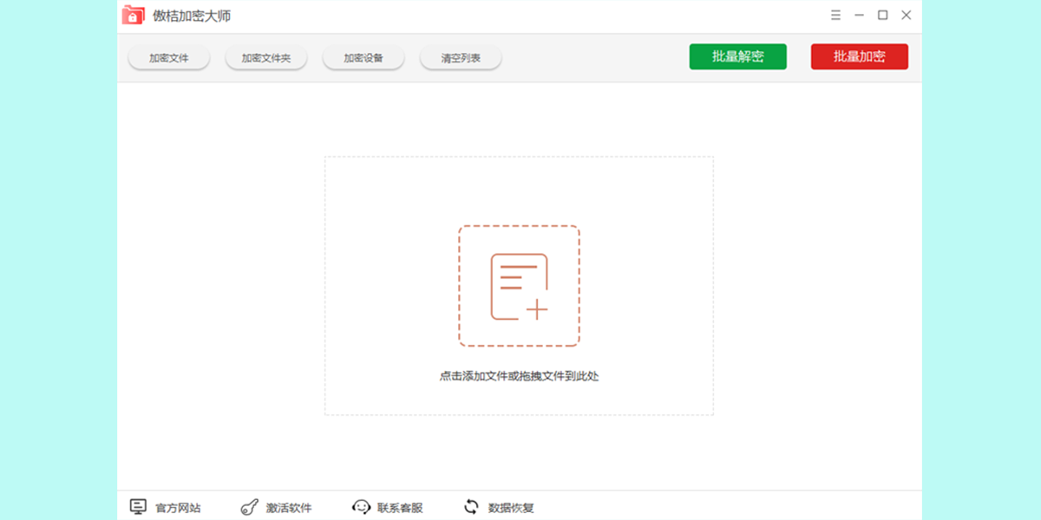1041x520 pixels.
Task: Click the 联系客服 chat bubble icon
Action: 361,506
